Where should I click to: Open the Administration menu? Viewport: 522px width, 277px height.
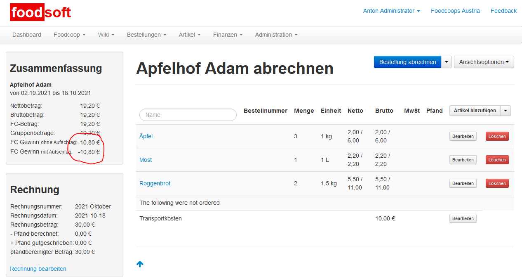coord(276,35)
